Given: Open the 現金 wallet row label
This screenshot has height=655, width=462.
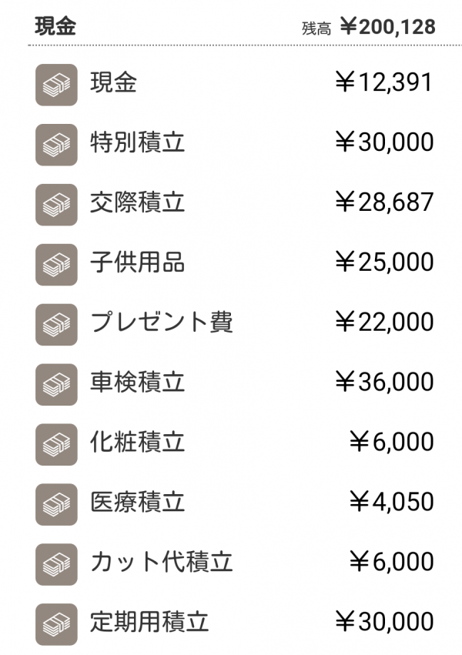Looking at the screenshot, I should (x=114, y=82).
